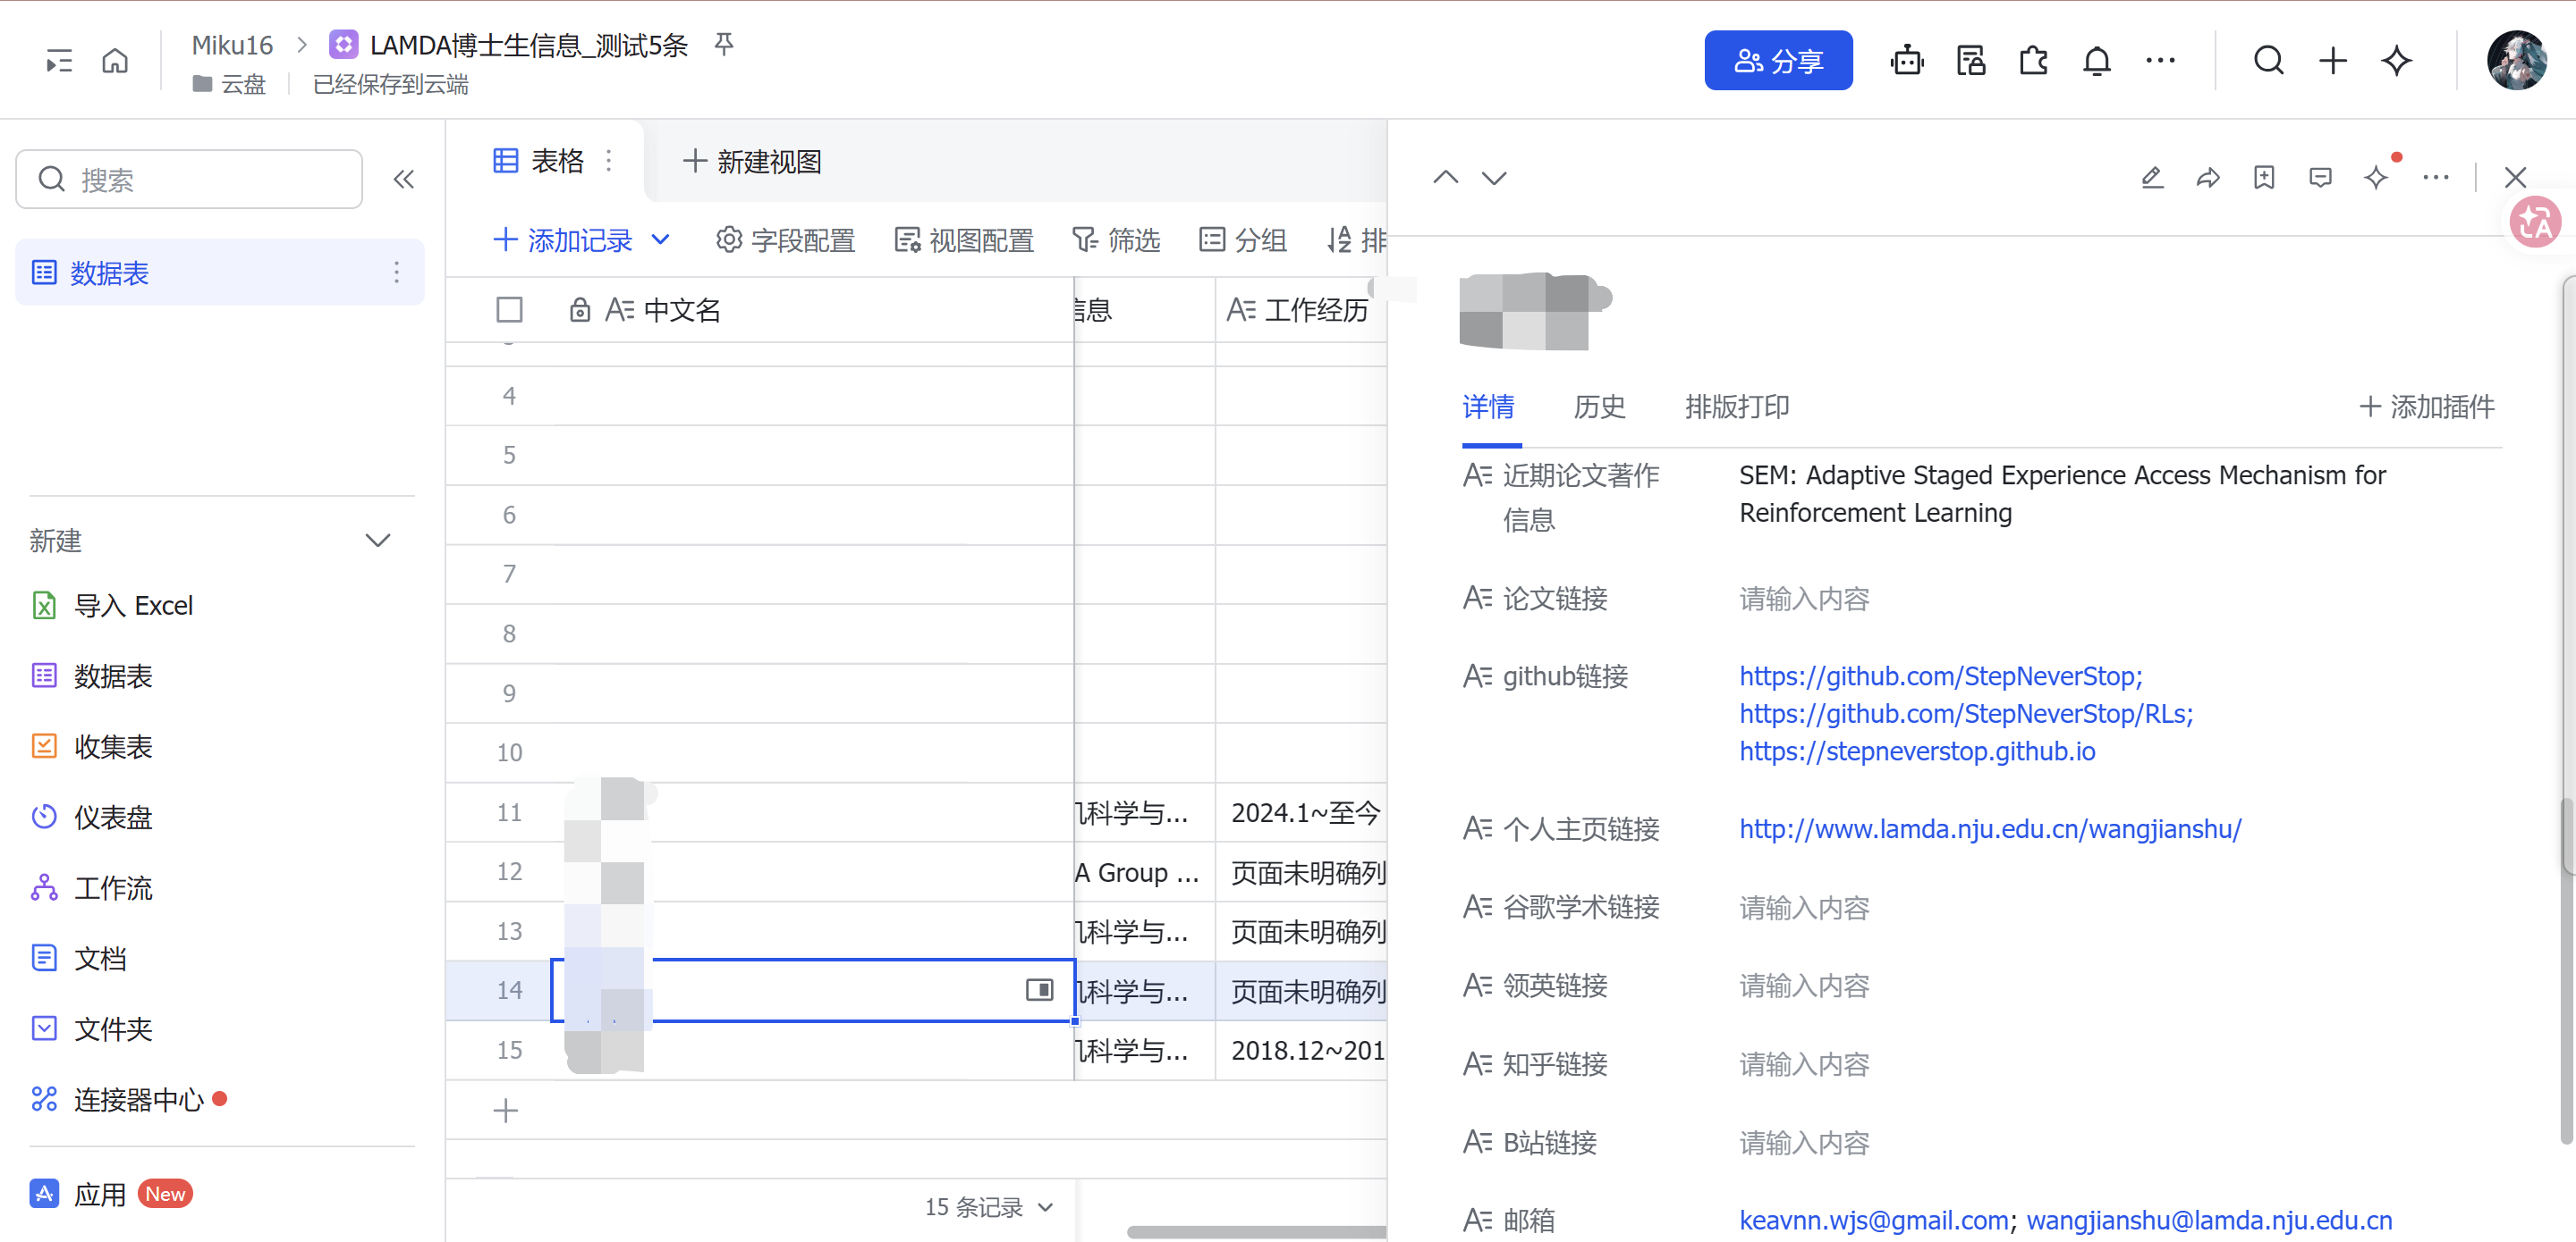The image size is (2576, 1242).
Task: Pin the document title
Action: (724, 43)
